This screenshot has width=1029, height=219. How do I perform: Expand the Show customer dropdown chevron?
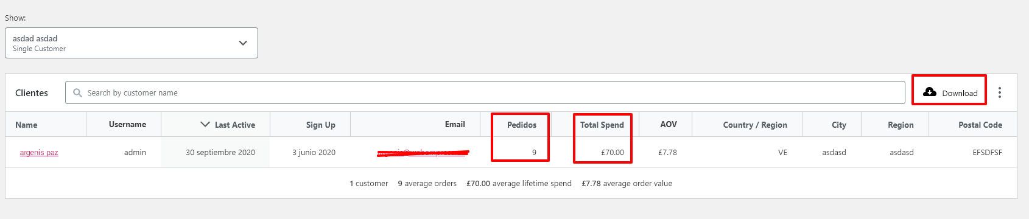[243, 43]
